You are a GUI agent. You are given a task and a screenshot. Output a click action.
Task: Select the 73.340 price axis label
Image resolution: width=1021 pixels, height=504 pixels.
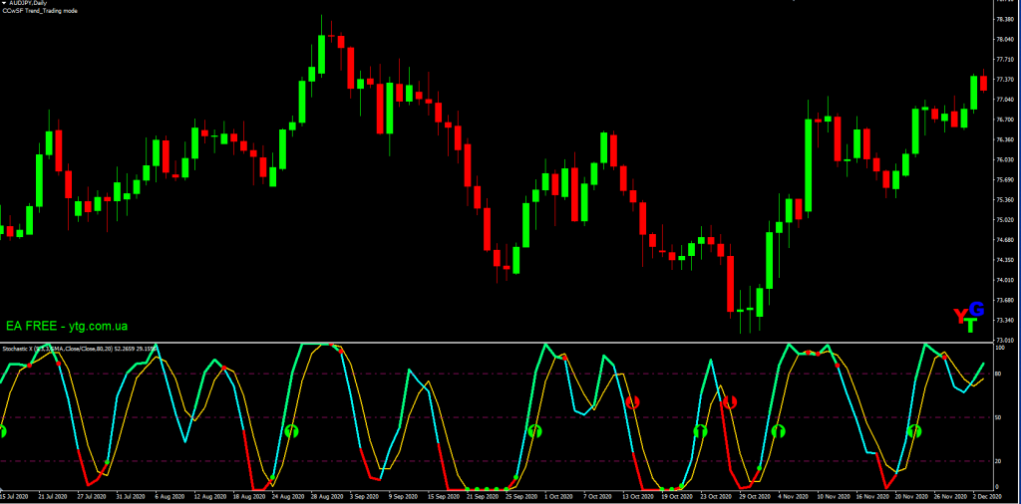[1005, 321]
